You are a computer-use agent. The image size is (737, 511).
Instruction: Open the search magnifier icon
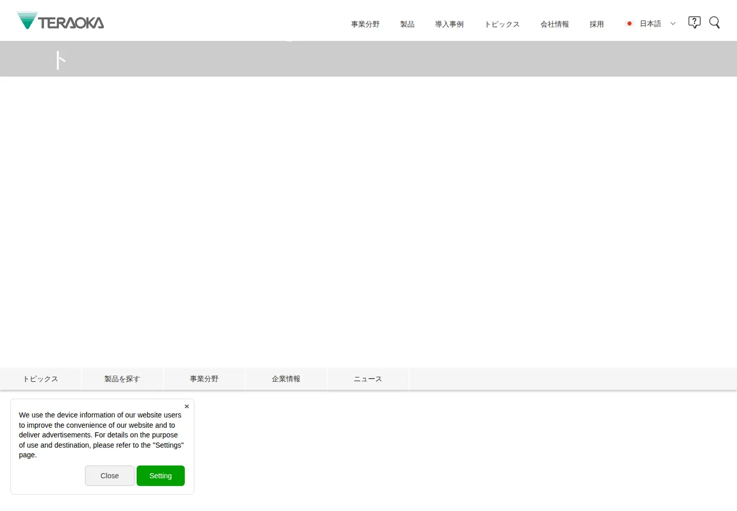tap(714, 22)
